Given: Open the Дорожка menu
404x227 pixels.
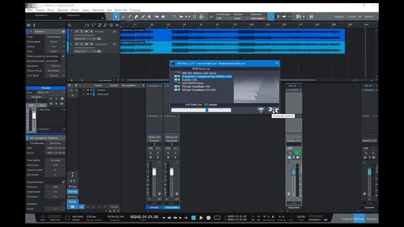Looking at the screenshot, I should click(x=62, y=10).
